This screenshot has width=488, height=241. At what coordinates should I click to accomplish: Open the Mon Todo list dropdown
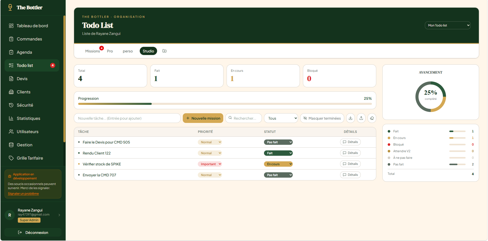pos(448,25)
